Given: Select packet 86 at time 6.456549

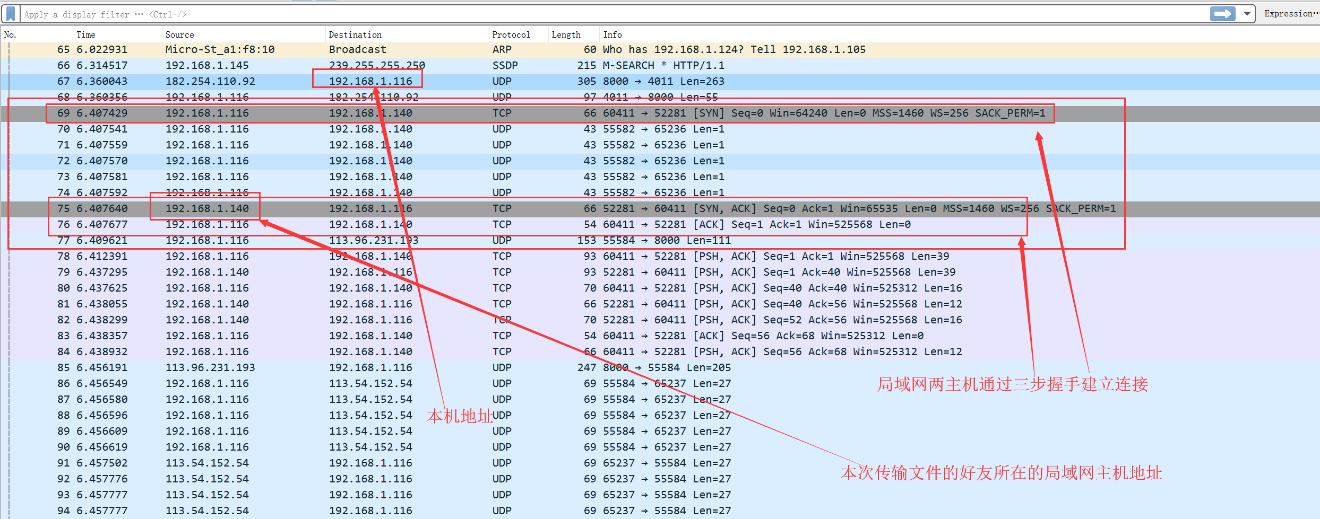Looking at the screenshot, I should pyautogui.click(x=660, y=383).
